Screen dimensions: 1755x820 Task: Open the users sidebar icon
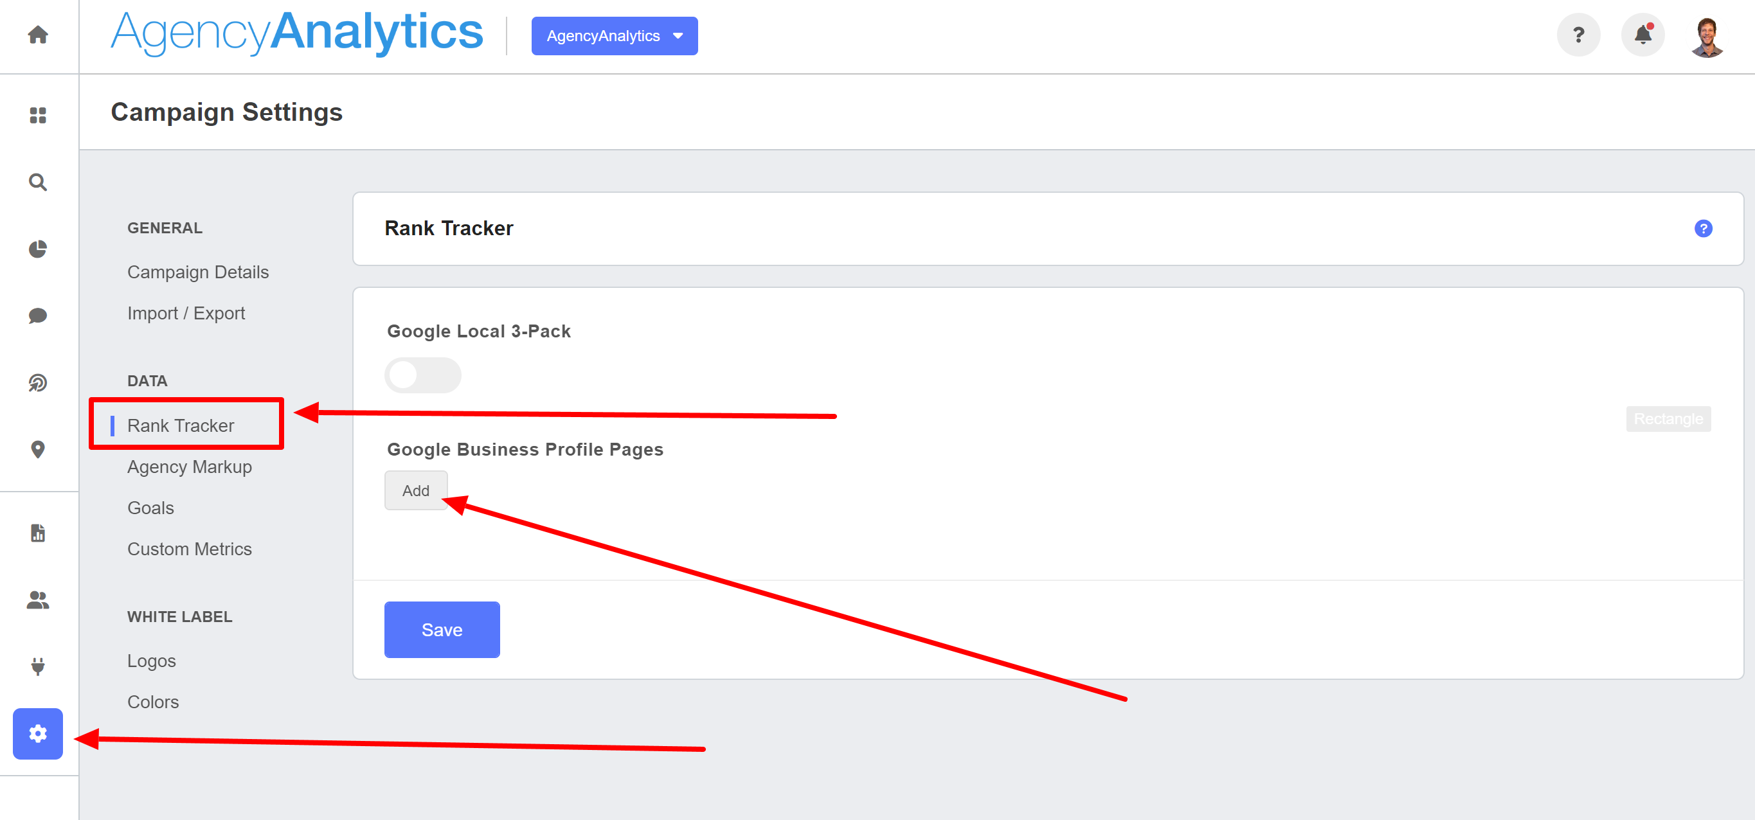coord(38,600)
